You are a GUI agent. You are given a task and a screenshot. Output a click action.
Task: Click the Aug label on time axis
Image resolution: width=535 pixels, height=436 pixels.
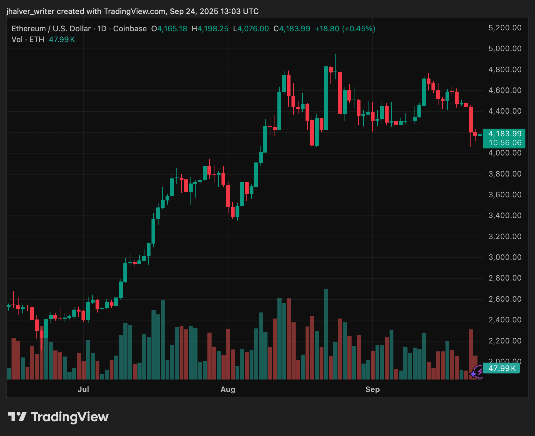click(x=228, y=389)
